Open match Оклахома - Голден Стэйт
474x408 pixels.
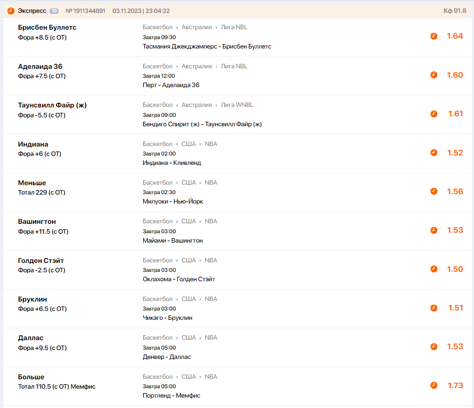(x=178, y=279)
